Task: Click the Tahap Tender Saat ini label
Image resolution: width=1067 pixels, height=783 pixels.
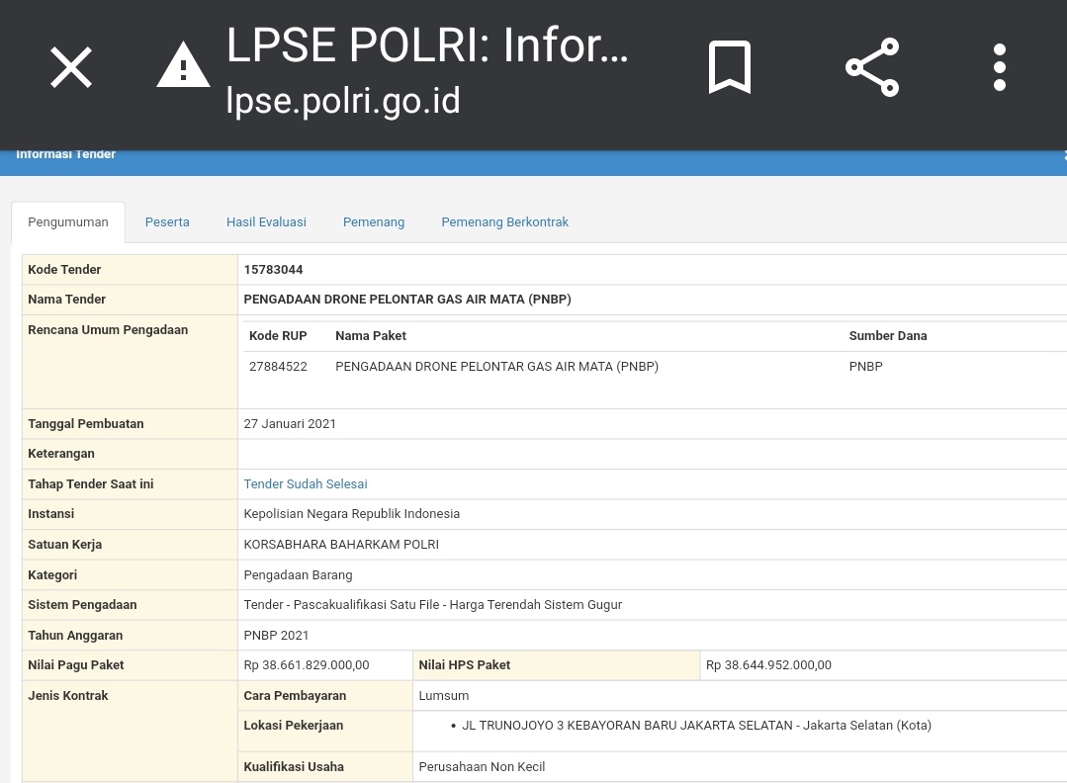Action: click(x=91, y=483)
